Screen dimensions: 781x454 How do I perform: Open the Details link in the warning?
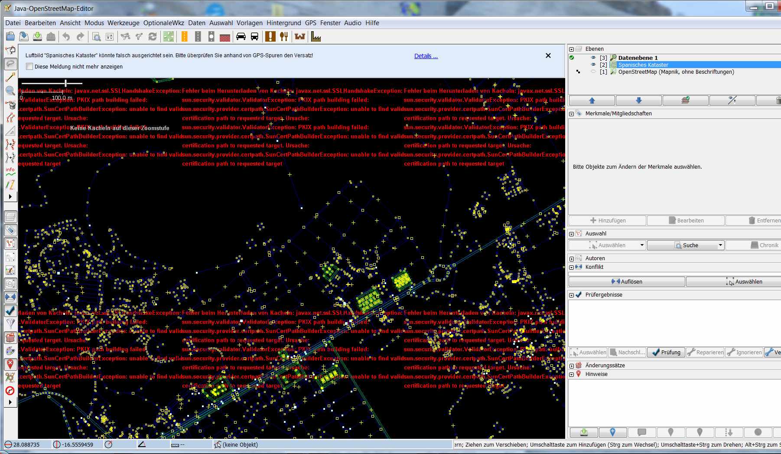[x=426, y=56]
